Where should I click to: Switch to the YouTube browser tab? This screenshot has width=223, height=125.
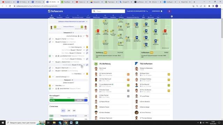(x=8, y=2)
